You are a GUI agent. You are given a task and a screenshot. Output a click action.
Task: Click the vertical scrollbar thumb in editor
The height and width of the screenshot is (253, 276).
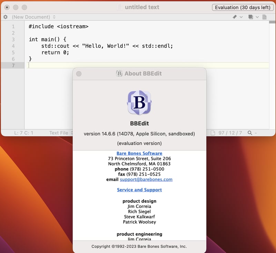point(272,22)
